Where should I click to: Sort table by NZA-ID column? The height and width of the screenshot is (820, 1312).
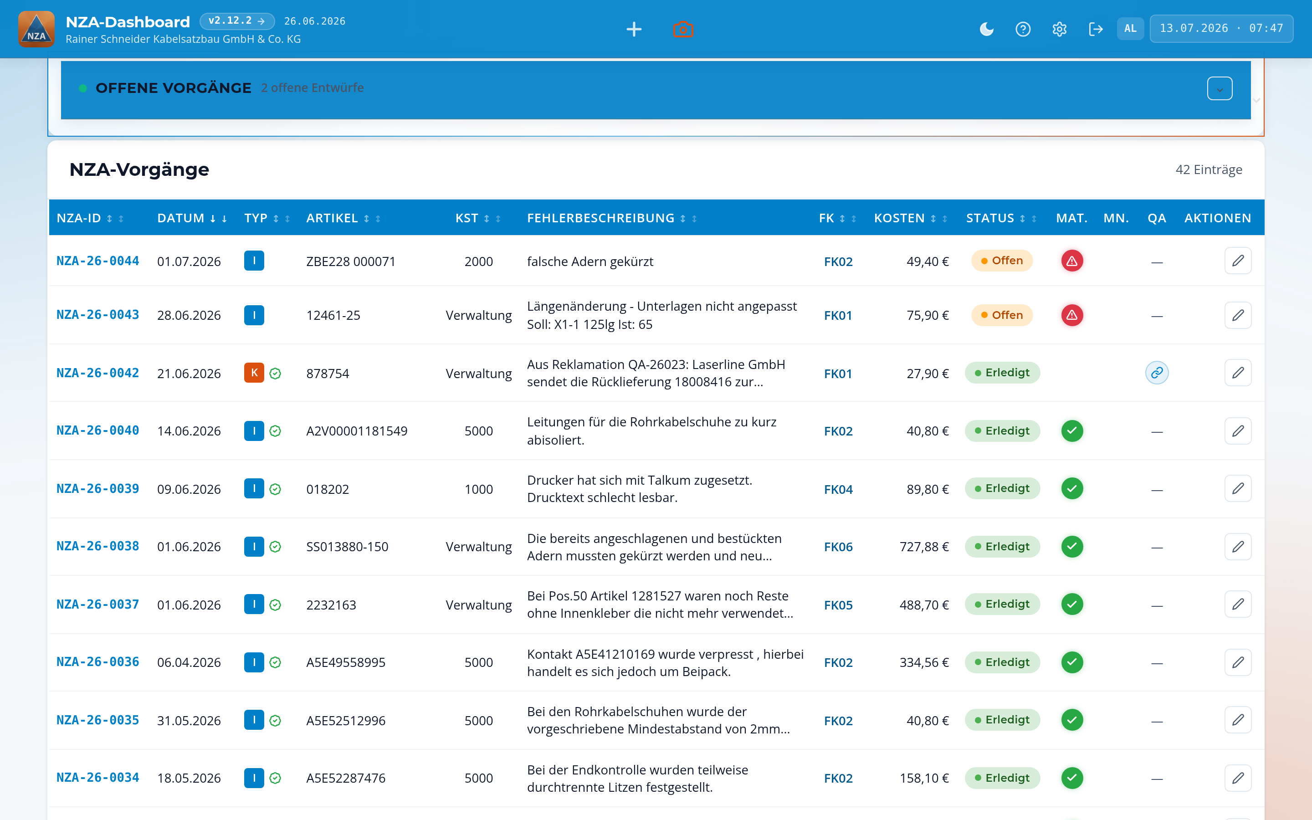(90, 218)
